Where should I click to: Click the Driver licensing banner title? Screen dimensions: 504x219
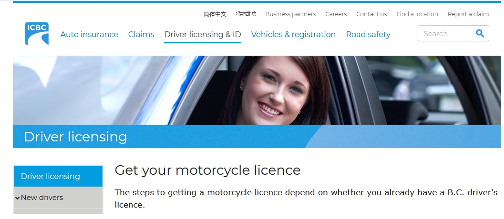click(75, 137)
